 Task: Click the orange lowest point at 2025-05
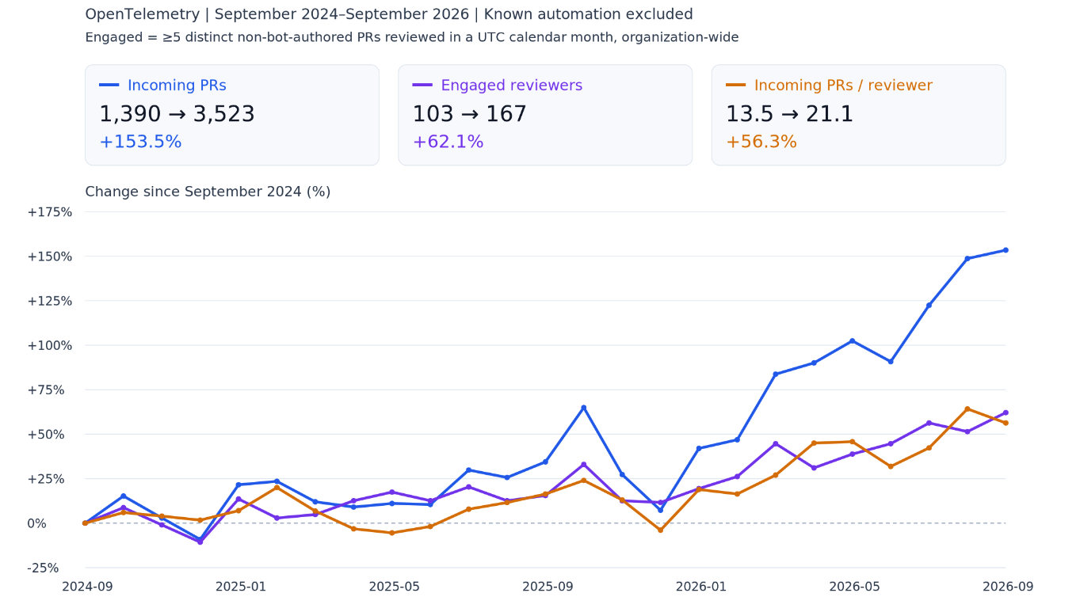[x=391, y=533]
